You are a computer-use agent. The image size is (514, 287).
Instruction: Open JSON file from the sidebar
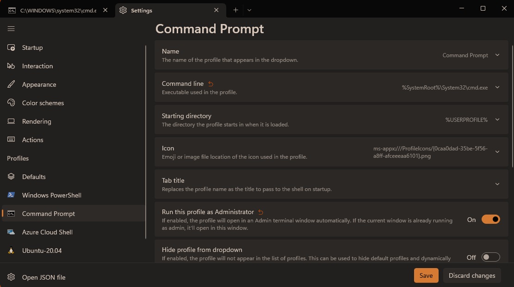point(43,277)
